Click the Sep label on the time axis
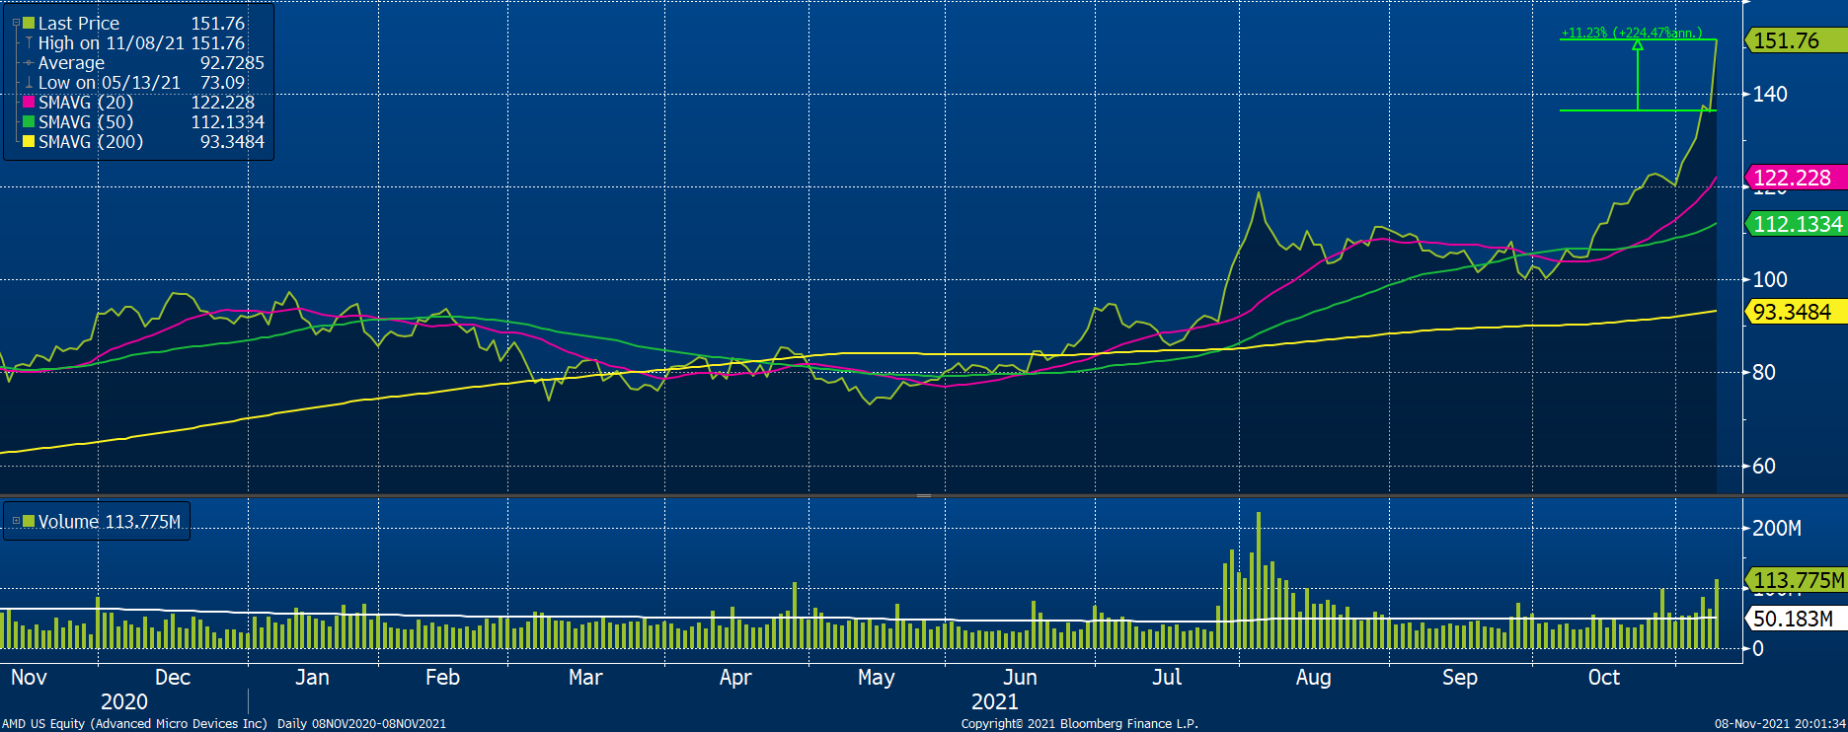Screen dimensions: 1848x732 [x=1460, y=677]
